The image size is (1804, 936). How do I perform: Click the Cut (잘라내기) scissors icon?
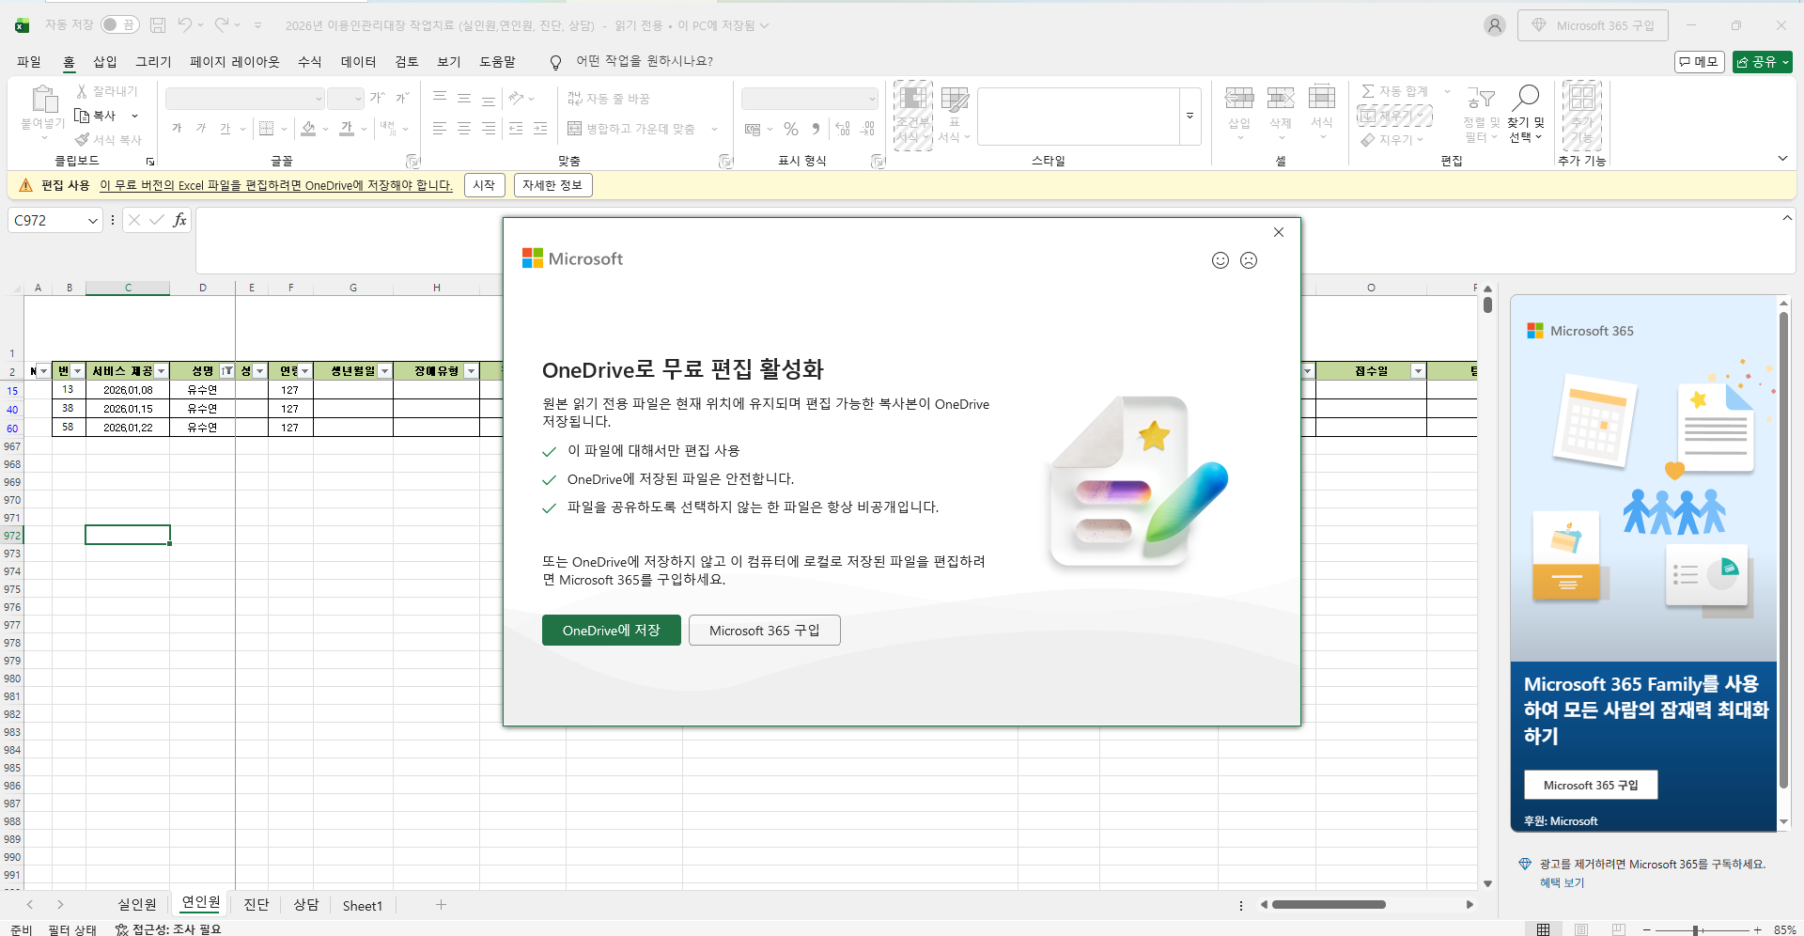tap(82, 91)
